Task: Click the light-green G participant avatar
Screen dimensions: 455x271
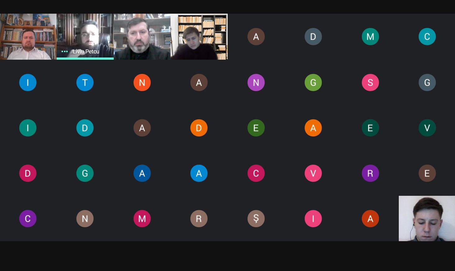Action: coord(313,82)
